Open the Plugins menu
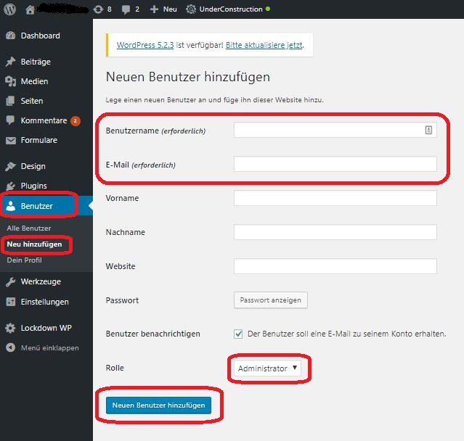This screenshot has width=464, height=441. (33, 186)
